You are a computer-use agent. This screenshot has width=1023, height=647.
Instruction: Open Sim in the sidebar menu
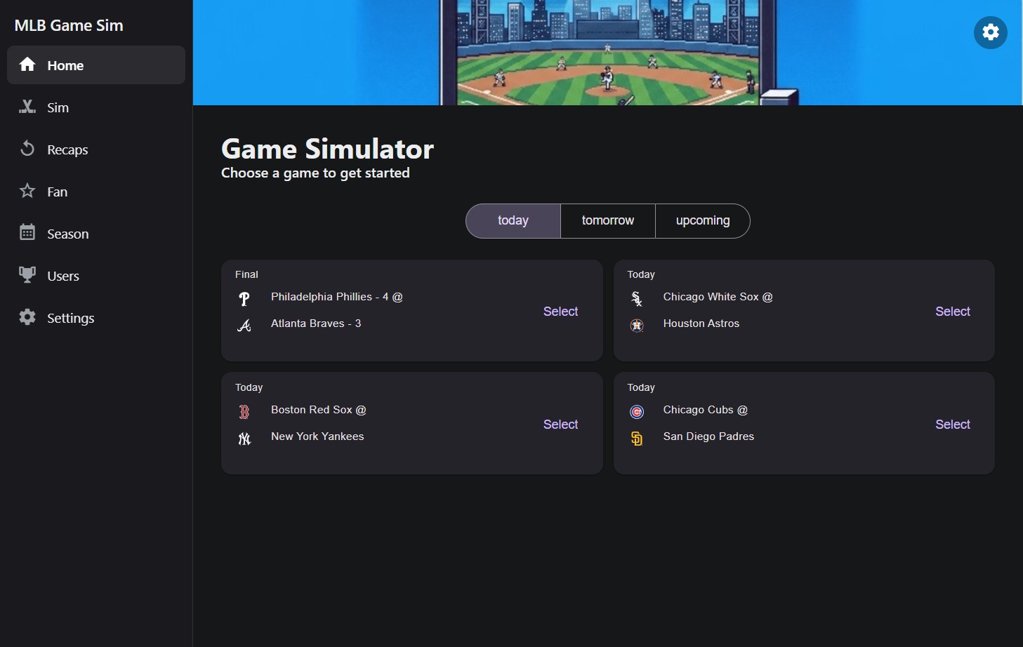(x=96, y=107)
